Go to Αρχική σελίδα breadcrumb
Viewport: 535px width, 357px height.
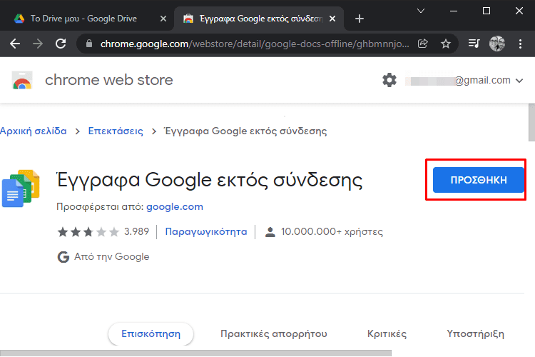point(34,131)
